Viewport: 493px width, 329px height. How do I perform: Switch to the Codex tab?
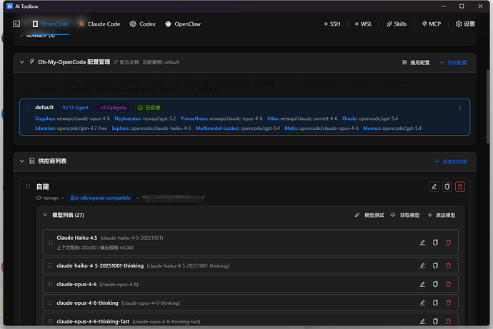(x=143, y=24)
